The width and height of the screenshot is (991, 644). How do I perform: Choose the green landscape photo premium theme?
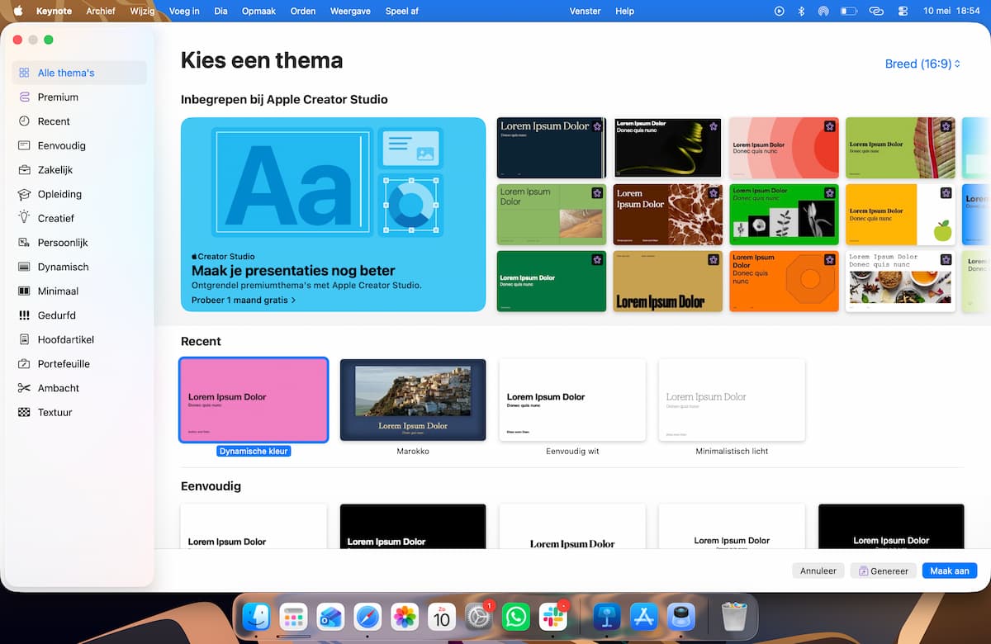[551, 215]
